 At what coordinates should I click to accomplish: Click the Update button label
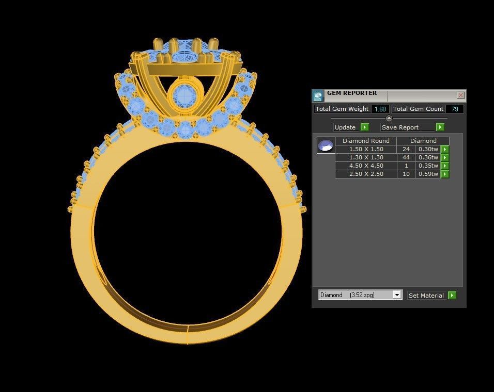coord(345,127)
